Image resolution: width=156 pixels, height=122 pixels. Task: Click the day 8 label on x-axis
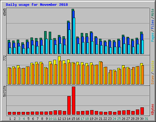[x=42, y=119]
